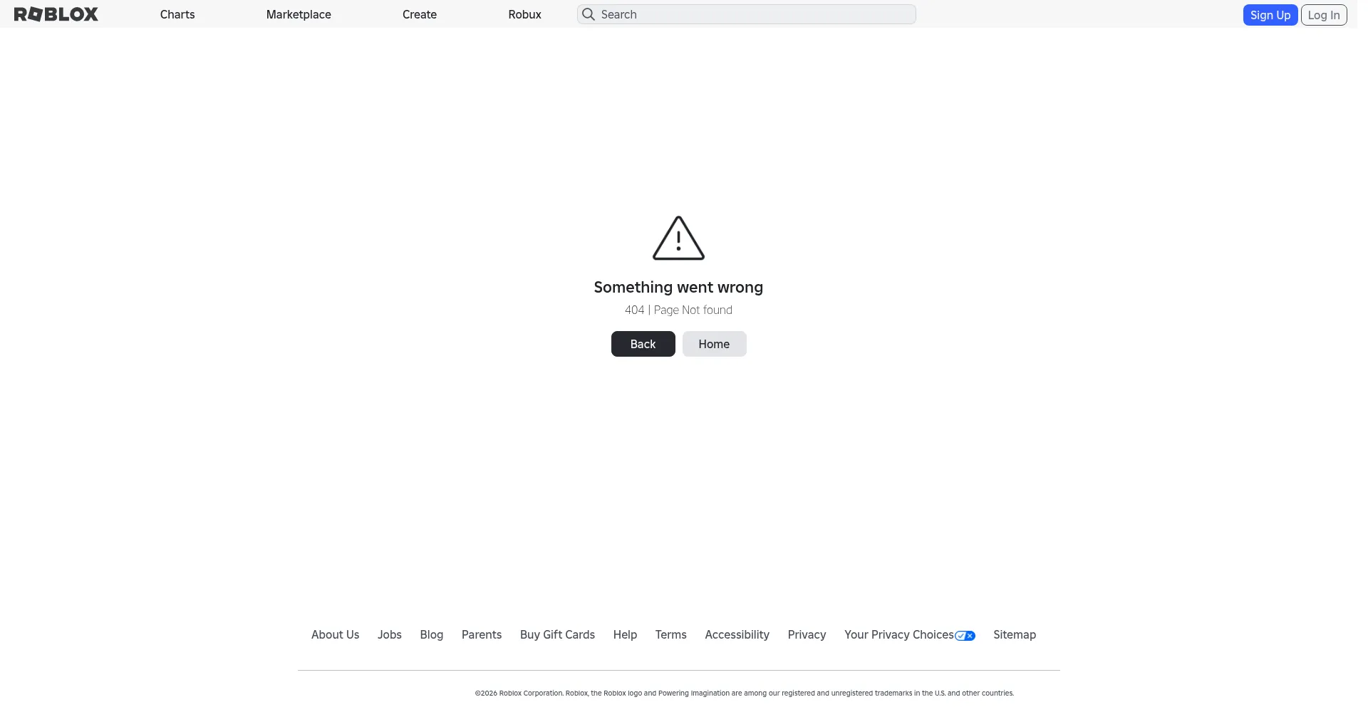Viewport: 1368px width, 707px height.
Task: Open the Buy Gift Cards link
Action: pyautogui.click(x=557, y=634)
